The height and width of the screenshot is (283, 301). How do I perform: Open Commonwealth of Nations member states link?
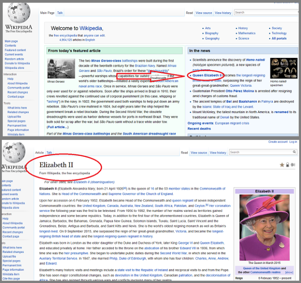(x=179, y=189)
